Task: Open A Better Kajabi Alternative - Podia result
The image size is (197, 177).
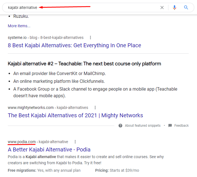Action: coord(49,149)
